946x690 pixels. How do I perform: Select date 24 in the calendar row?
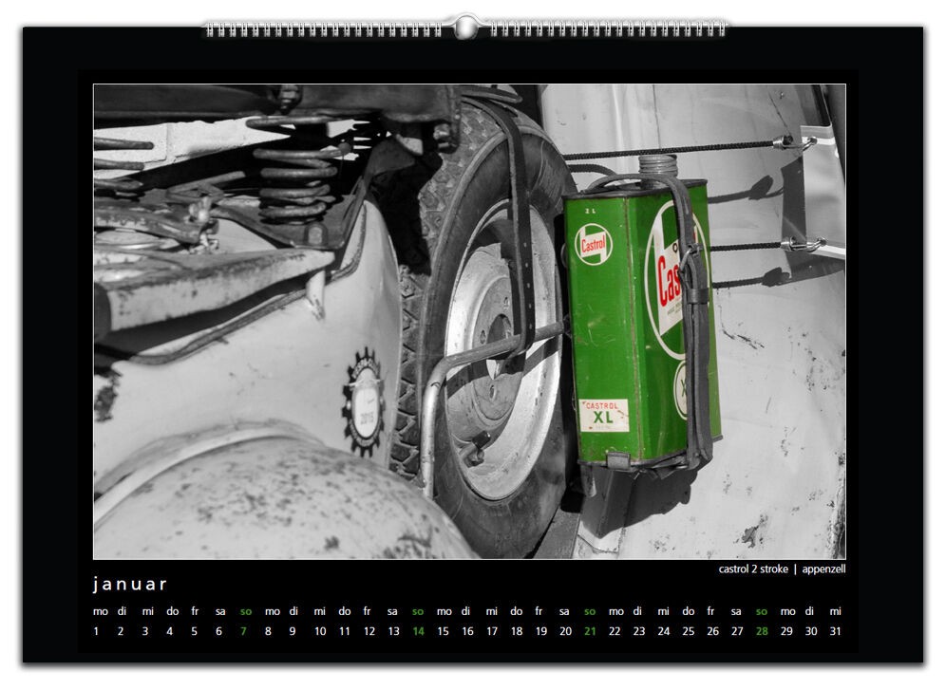663,631
